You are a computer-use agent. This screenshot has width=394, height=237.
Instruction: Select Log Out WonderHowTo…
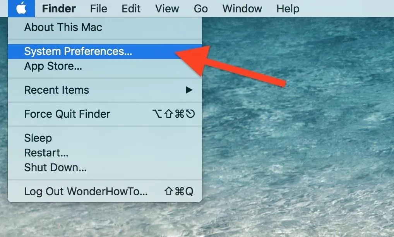pos(105,192)
